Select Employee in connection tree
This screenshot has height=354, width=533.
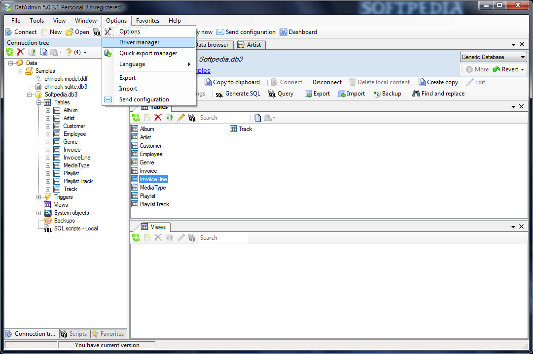pos(70,134)
